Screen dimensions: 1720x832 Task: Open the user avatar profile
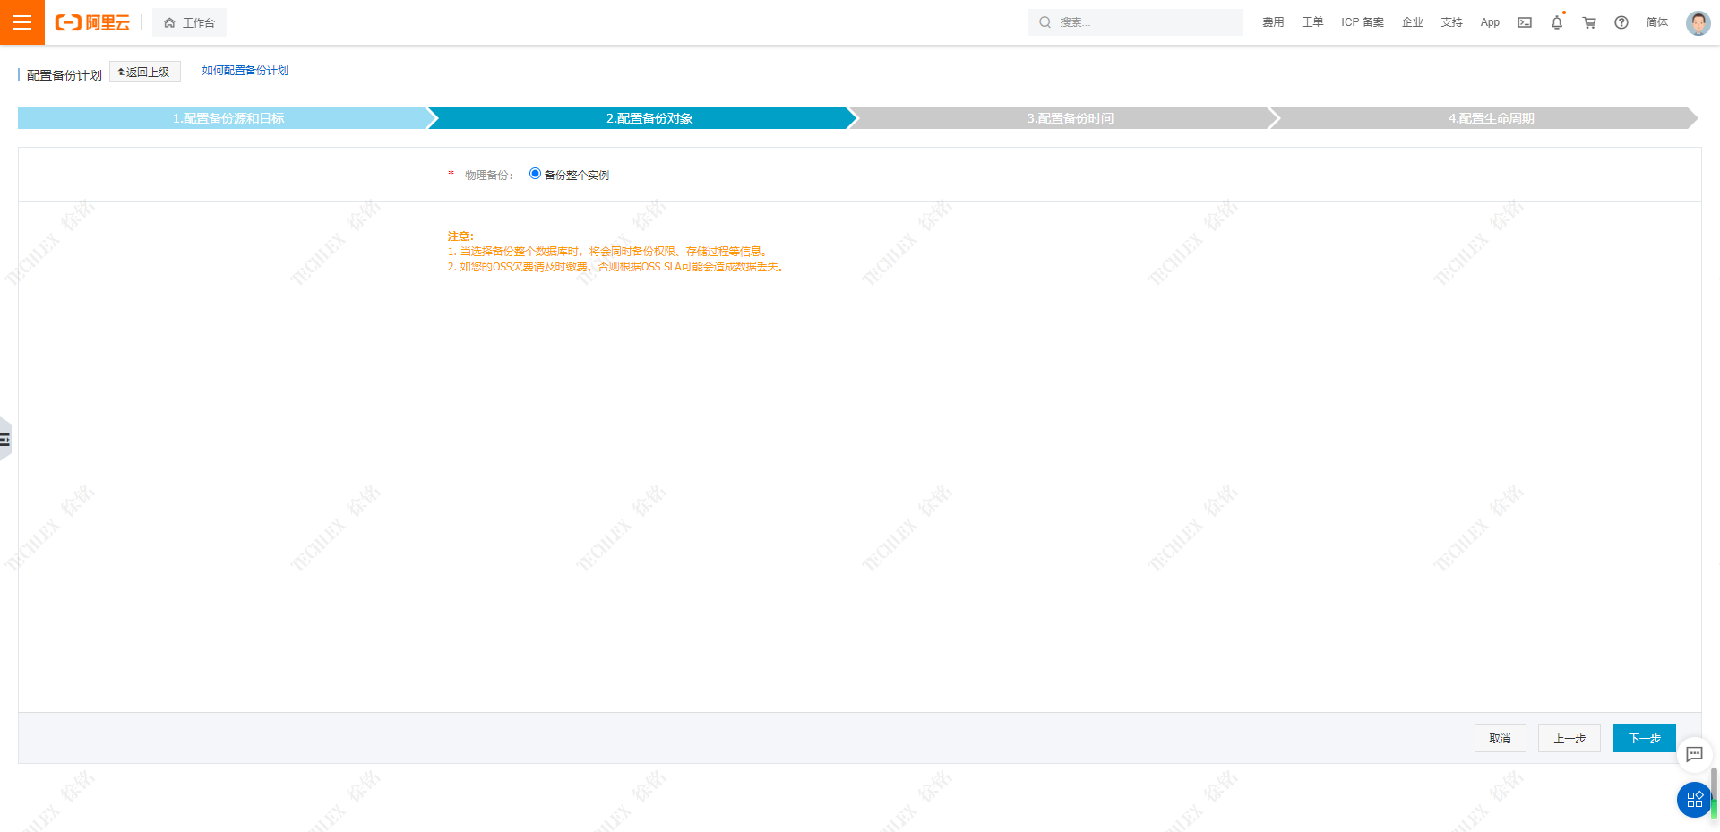tap(1698, 22)
